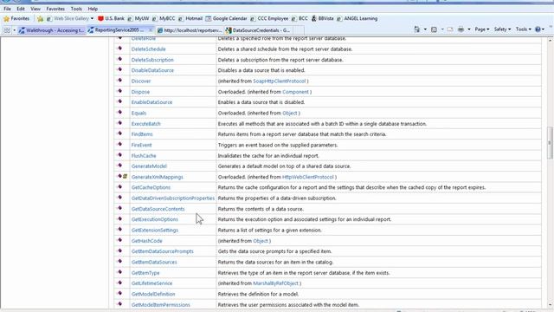Open the new blank tab button
The image size is (554, 312).
[299, 30]
